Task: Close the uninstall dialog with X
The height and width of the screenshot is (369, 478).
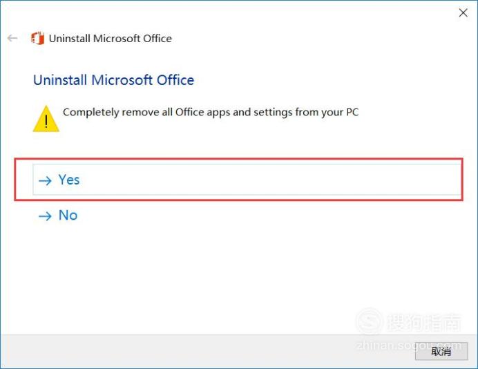Action: click(463, 12)
